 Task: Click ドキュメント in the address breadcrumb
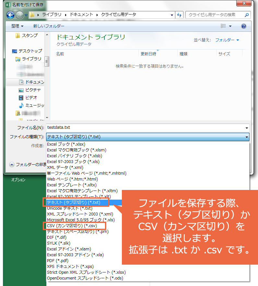tap(81, 15)
